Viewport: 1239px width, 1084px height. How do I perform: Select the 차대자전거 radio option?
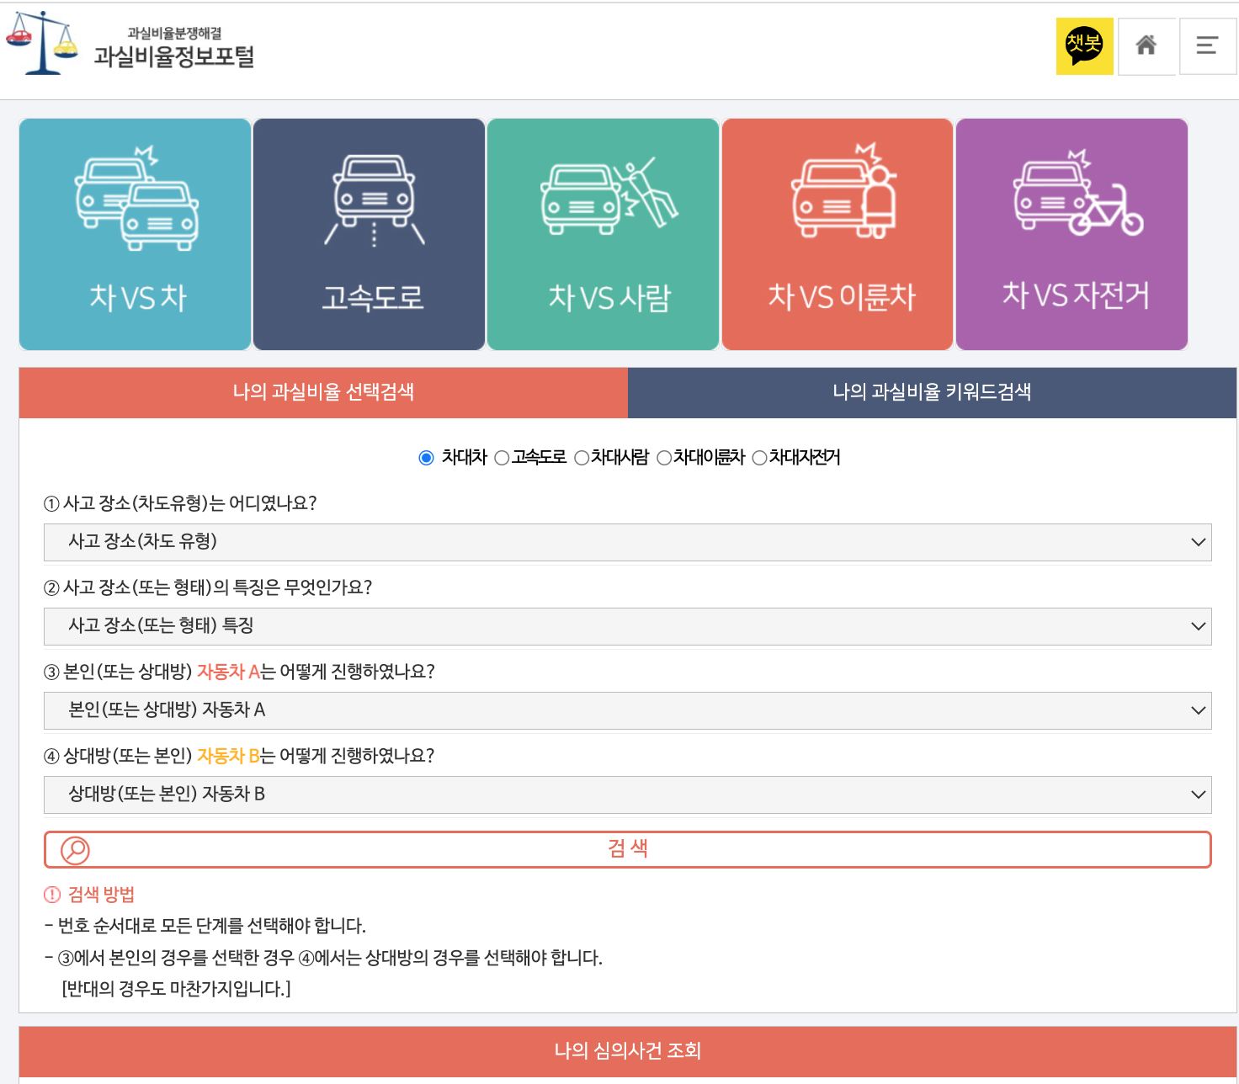(x=760, y=458)
